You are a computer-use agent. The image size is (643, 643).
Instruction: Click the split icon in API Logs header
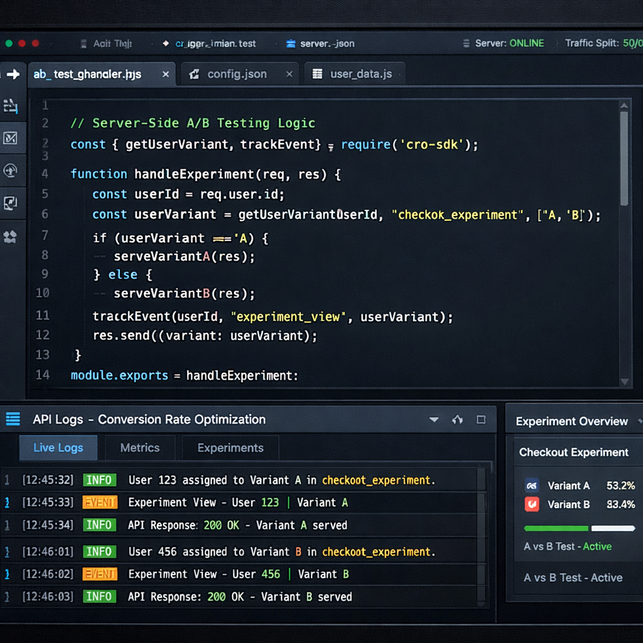pyautogui.click(x=457, y=419)
